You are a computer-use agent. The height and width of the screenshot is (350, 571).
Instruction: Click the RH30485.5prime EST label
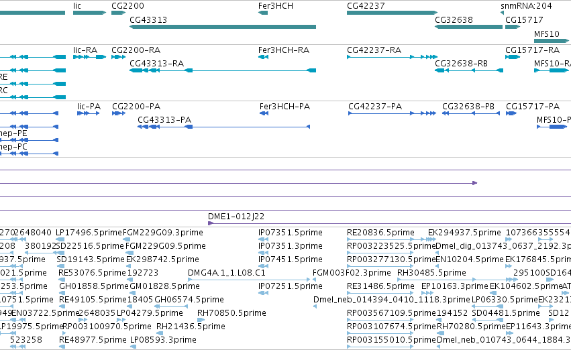431,272
